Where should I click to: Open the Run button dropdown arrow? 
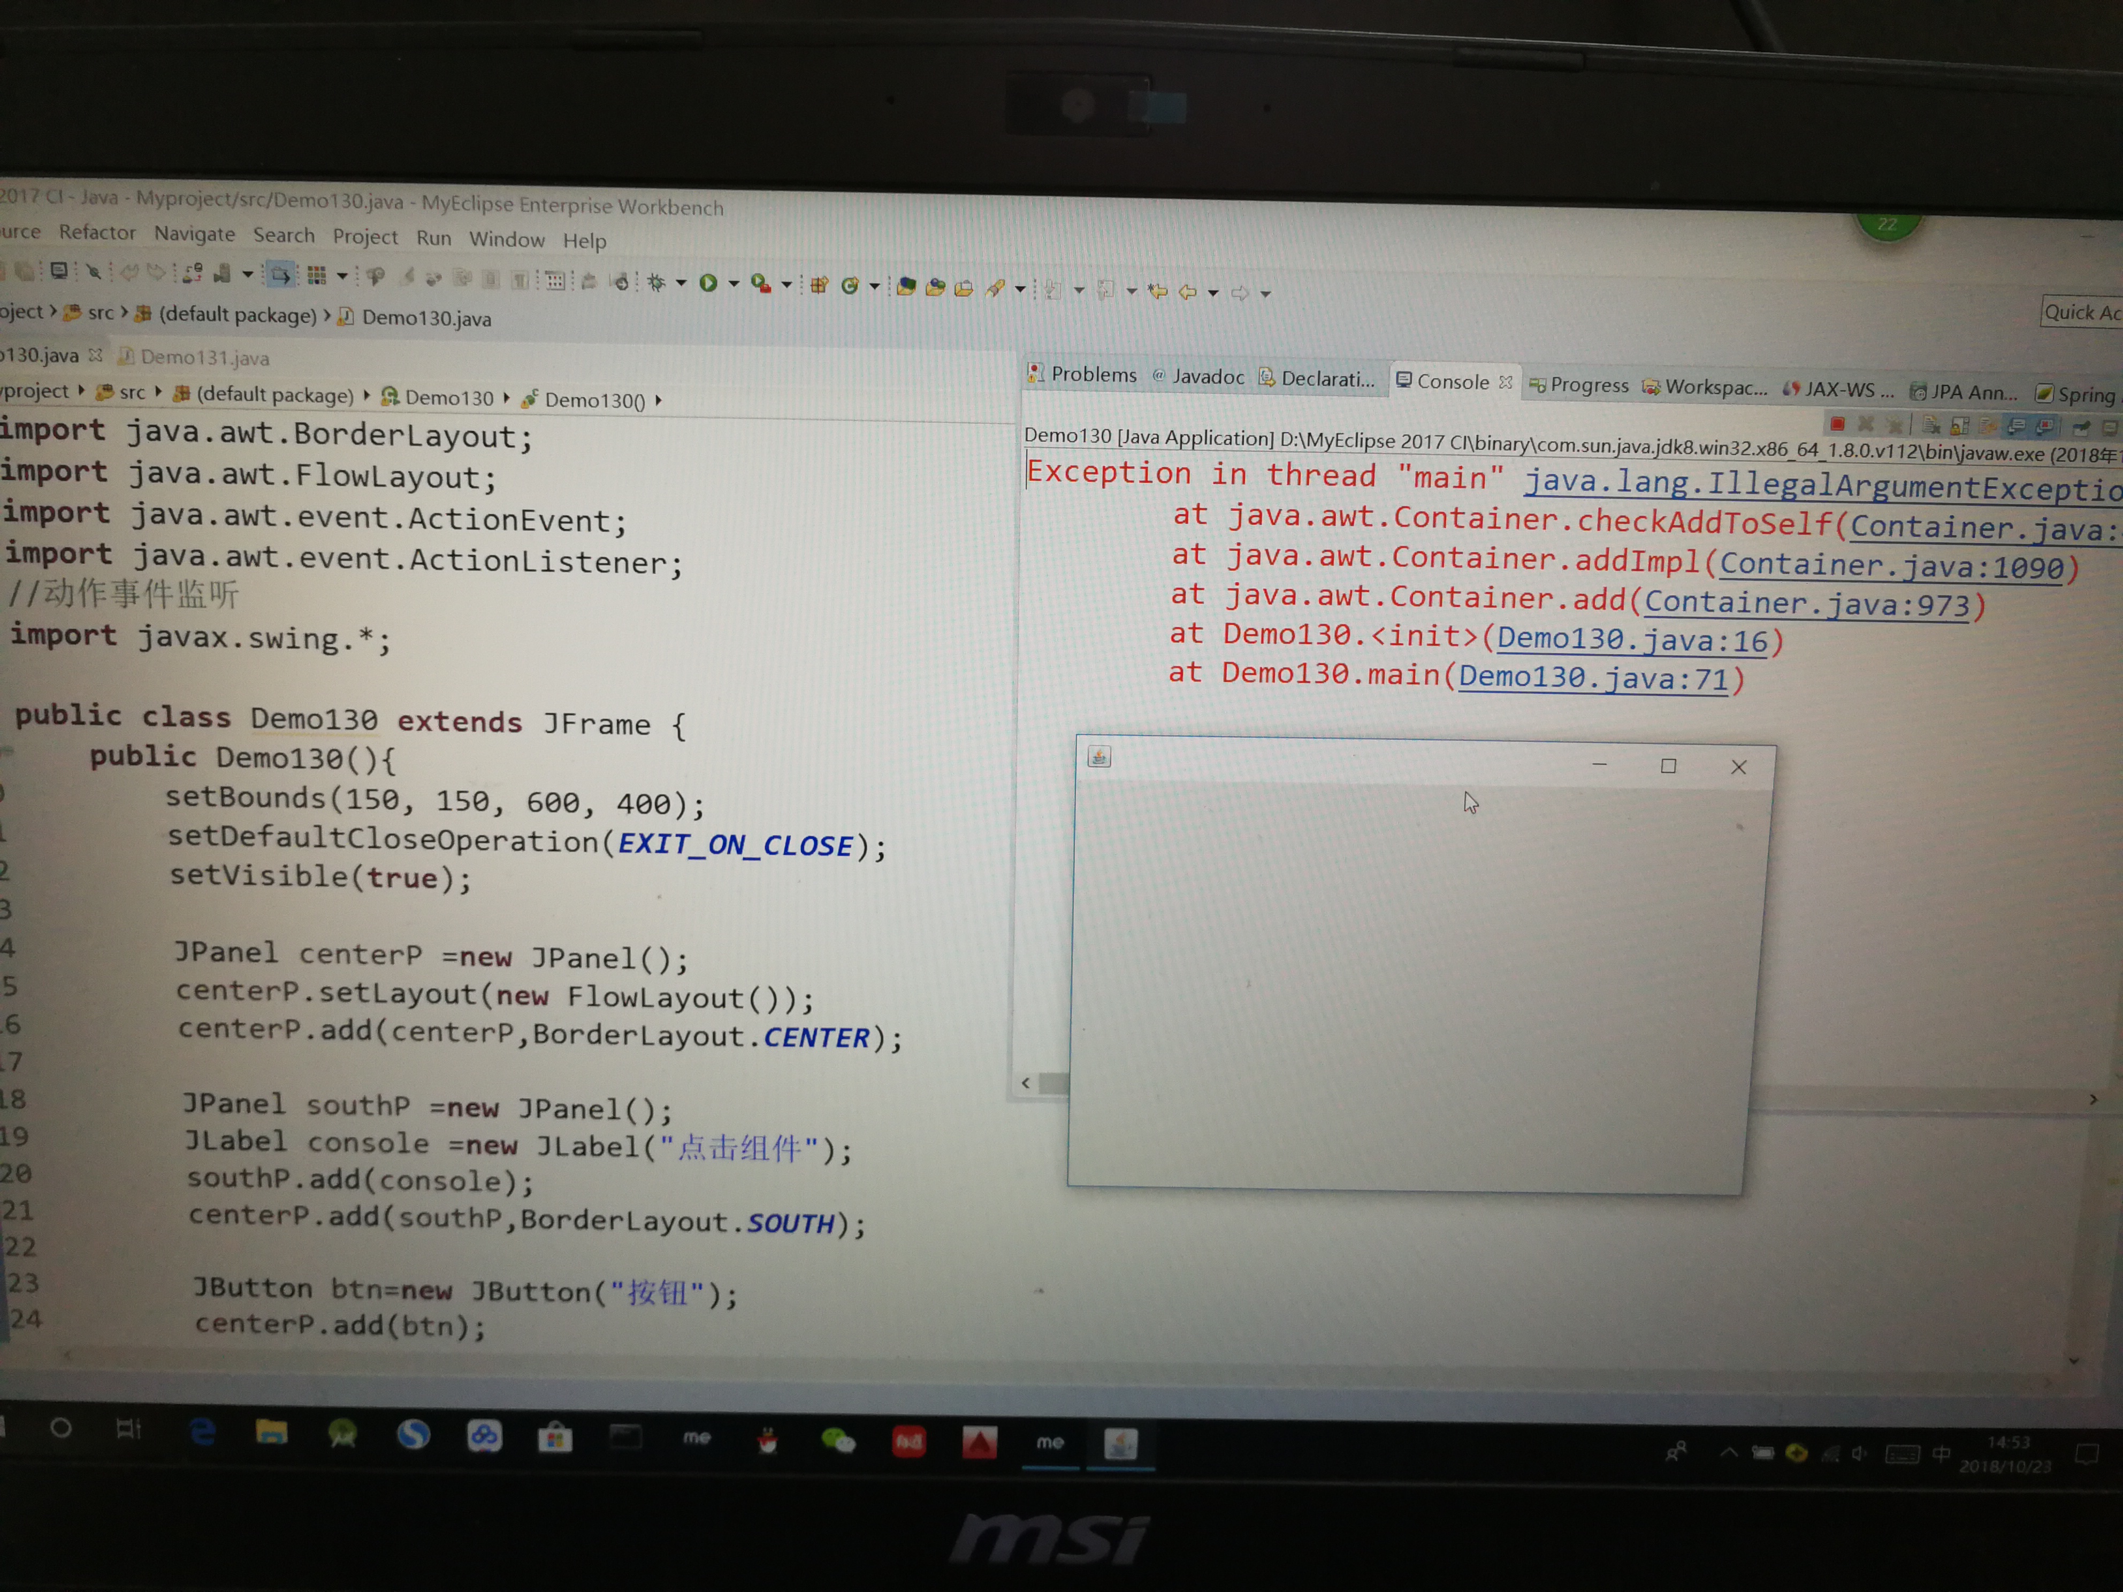pyautogui.click(x=734, y=284)
